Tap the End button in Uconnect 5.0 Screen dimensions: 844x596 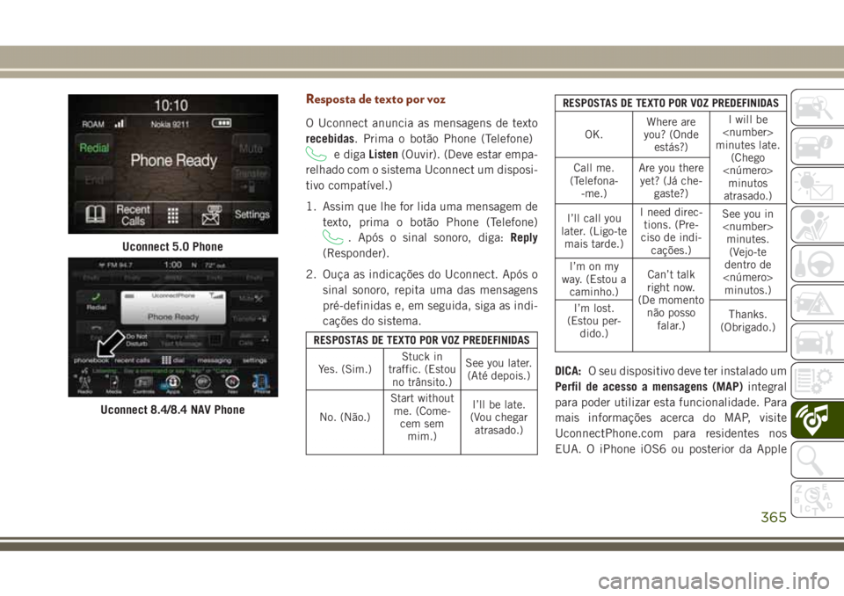pos(94,179)
